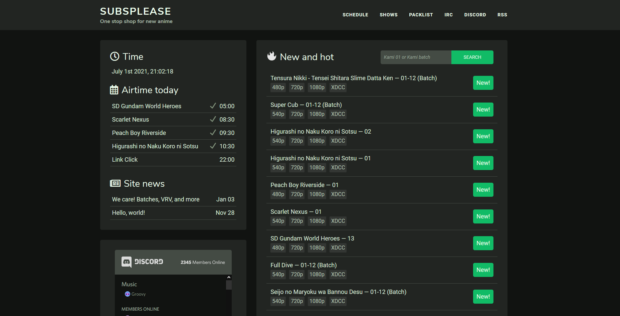Select 720p for Peach Boy Riverside 01

[x=297, y=194]
